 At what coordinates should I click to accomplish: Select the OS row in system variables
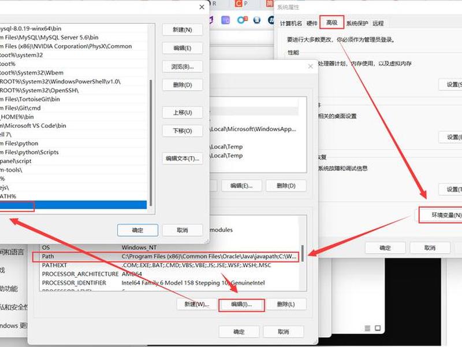pyautogui.click(x=170, y=248)
